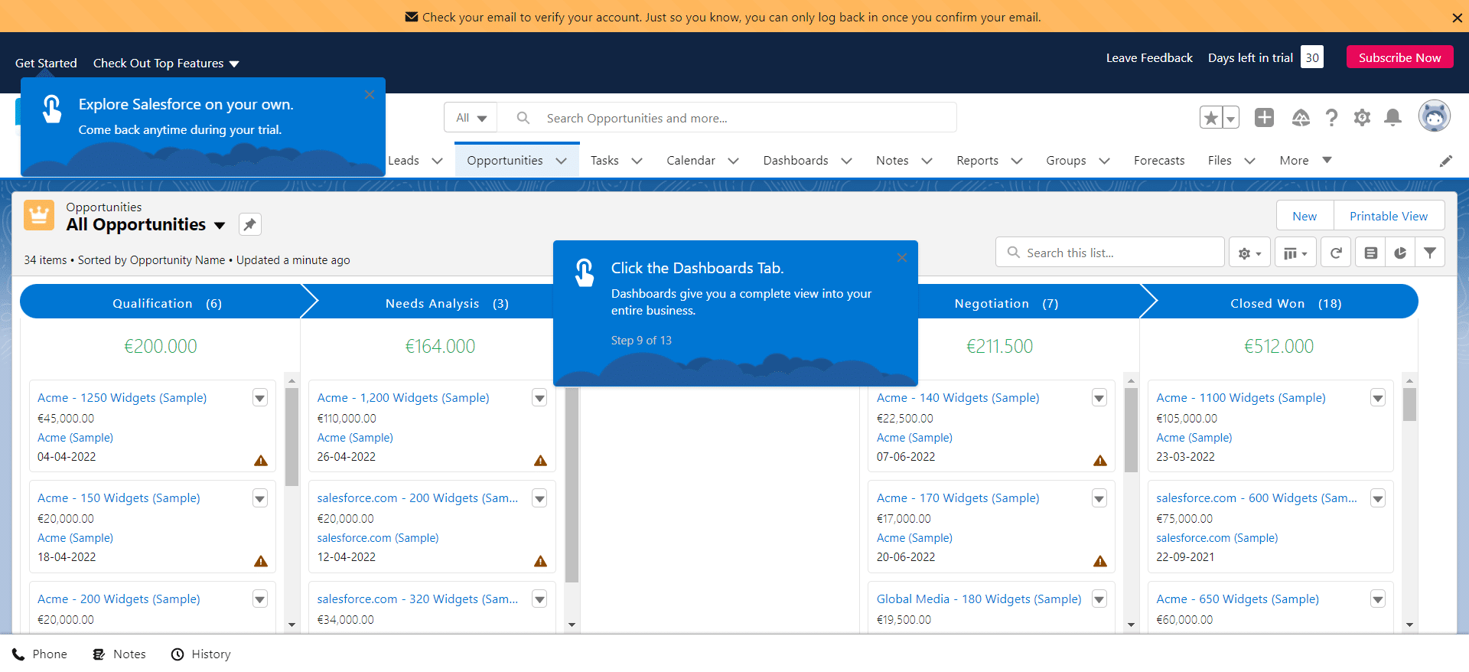Open actions menu for Acme 1100 Widgets
This screenshot has width=1469, height=672.
point(1378,398)
